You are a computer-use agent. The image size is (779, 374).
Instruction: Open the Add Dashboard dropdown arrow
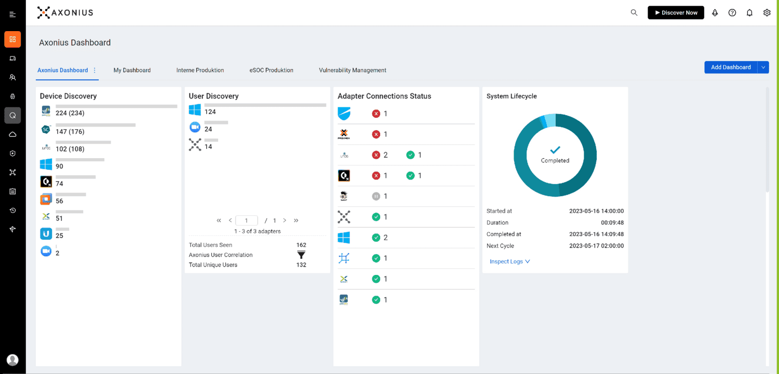coord(763,67)
